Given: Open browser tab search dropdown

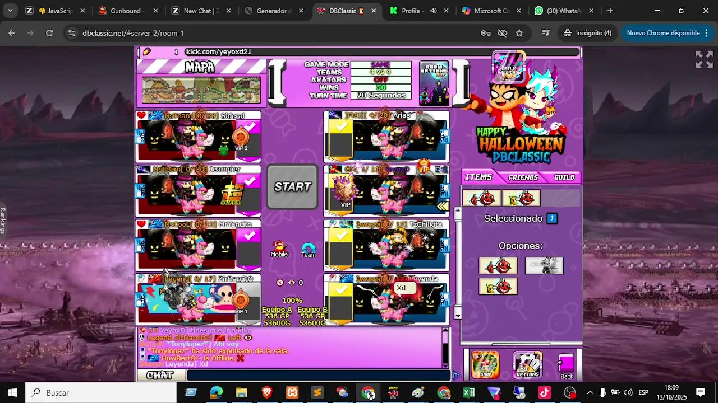Looking at the screenshot, I should [10, 11].
